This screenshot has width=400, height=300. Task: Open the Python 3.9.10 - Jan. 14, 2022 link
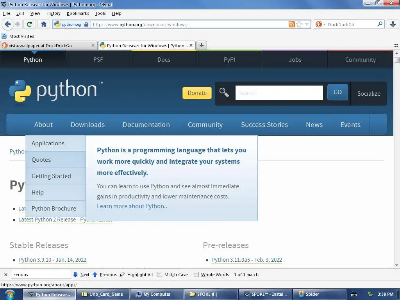[x=52, y=260]
